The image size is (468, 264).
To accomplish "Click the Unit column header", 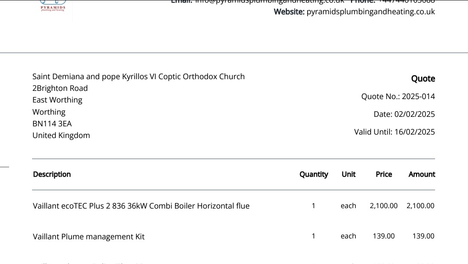I will point(348,174).
